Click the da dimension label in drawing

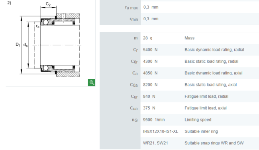26,45
